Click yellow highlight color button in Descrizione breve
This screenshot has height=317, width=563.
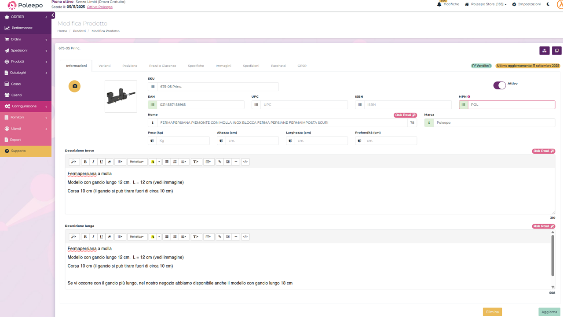pyautogui.click(x=153, y=162)
